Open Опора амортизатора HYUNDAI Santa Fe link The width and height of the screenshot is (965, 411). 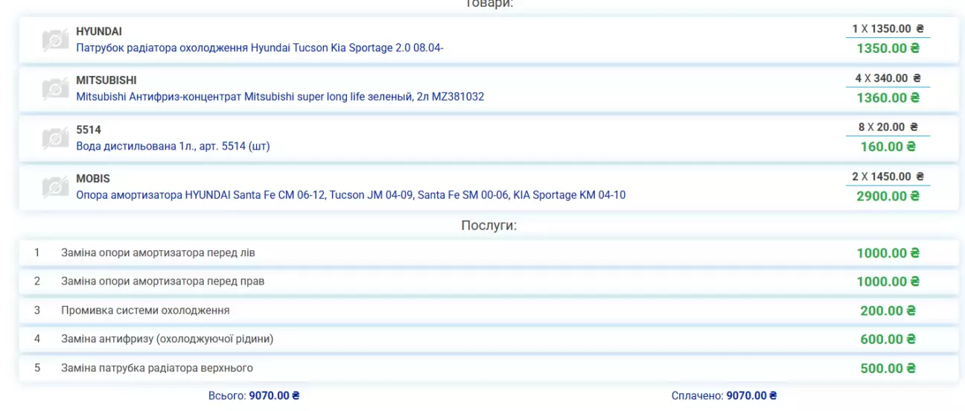click(x=351, y=195)
